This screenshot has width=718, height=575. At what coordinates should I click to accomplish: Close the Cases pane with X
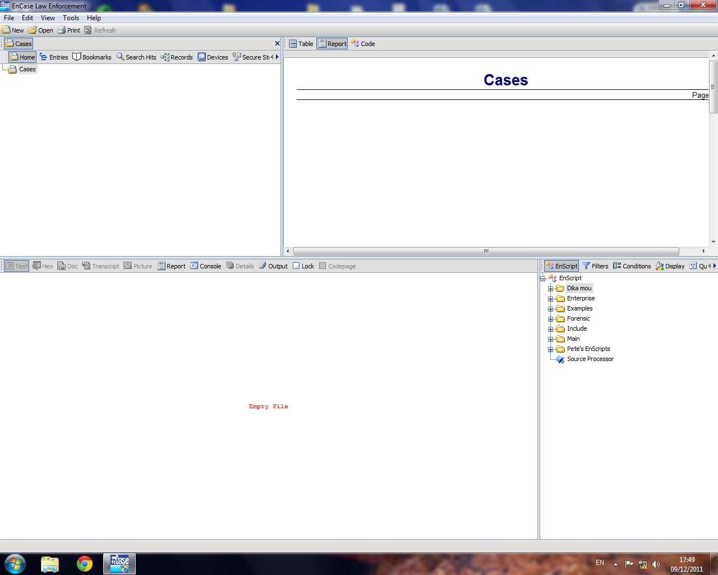[277, 43]
